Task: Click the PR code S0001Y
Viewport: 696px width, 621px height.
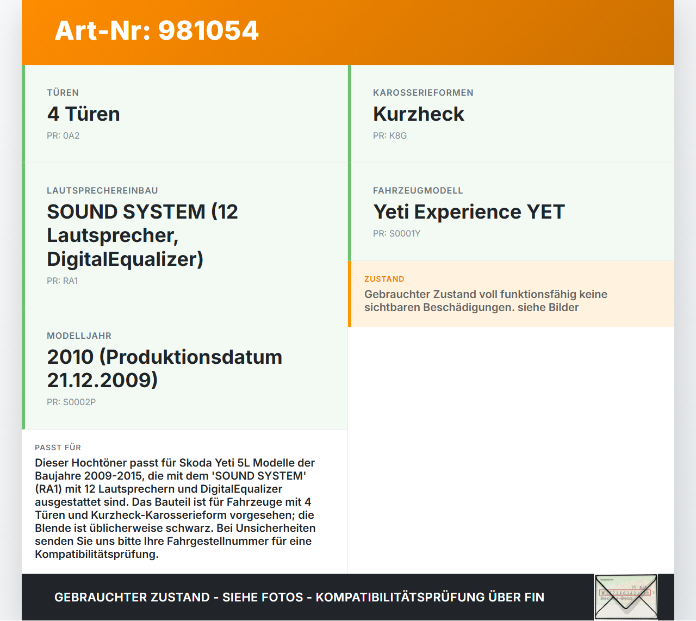Action: 396,234
